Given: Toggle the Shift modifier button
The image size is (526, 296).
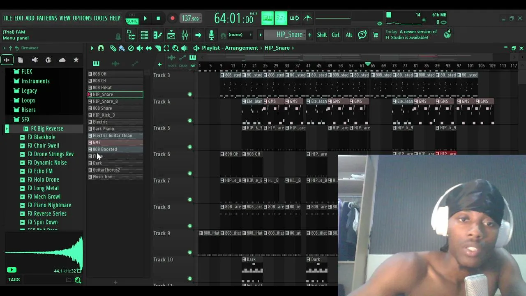Looking at the screenshot, I should tap(322, 35).
